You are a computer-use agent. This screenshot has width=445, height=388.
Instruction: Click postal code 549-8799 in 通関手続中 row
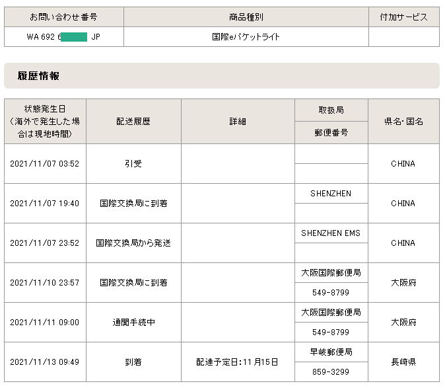coord(331,332)
